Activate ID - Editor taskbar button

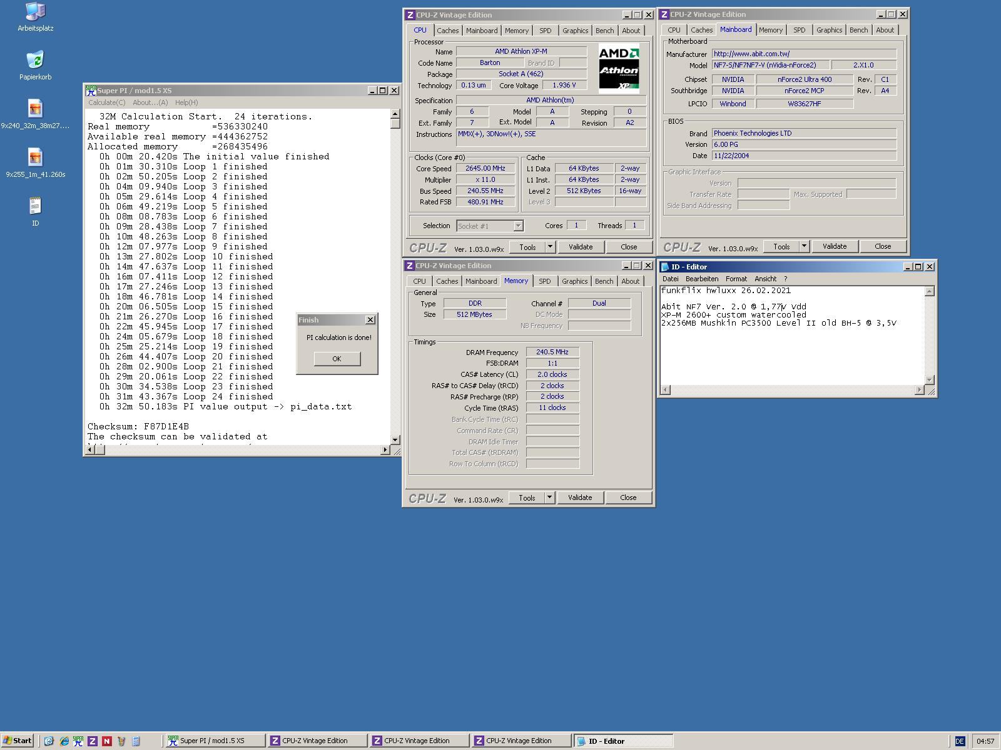click(623, 741)
